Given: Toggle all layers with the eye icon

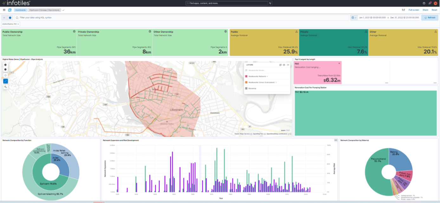Looking at the screenshot, I should pos(284,65).
